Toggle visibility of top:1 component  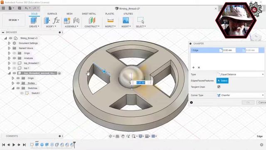coord(15,68)
